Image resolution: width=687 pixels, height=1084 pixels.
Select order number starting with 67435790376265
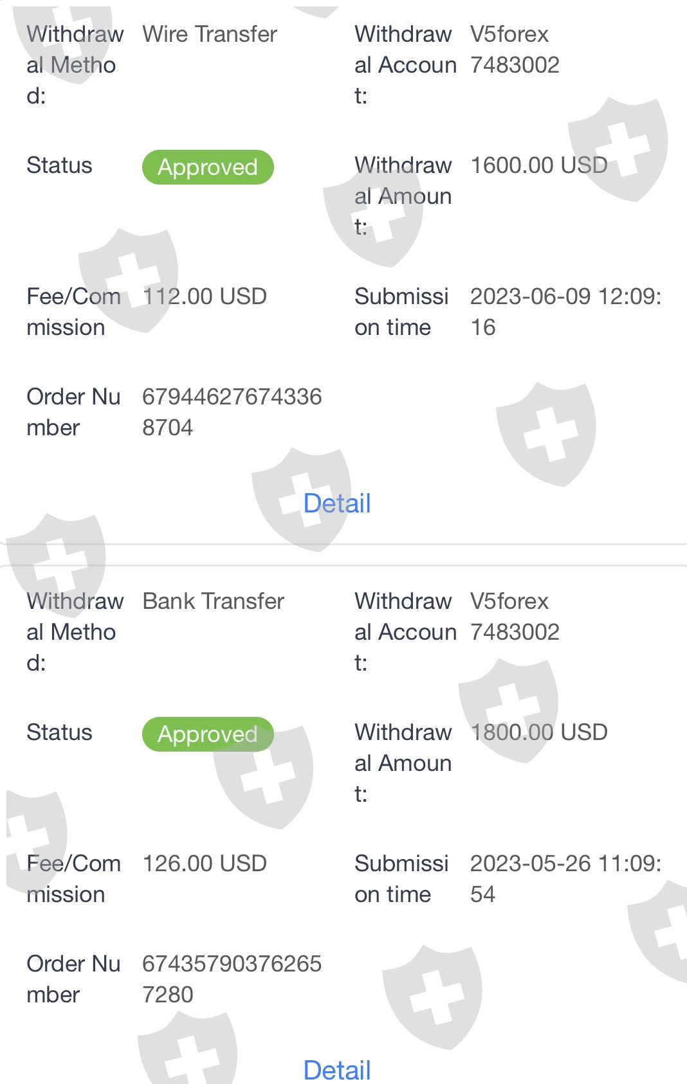click(232, 979)
